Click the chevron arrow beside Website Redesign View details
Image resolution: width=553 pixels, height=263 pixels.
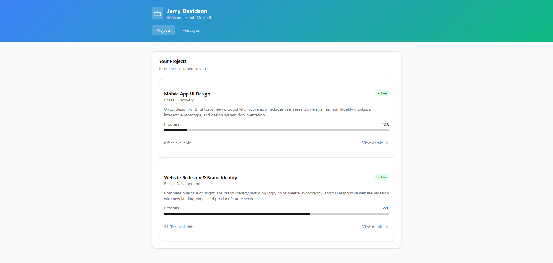pos(387,227)
